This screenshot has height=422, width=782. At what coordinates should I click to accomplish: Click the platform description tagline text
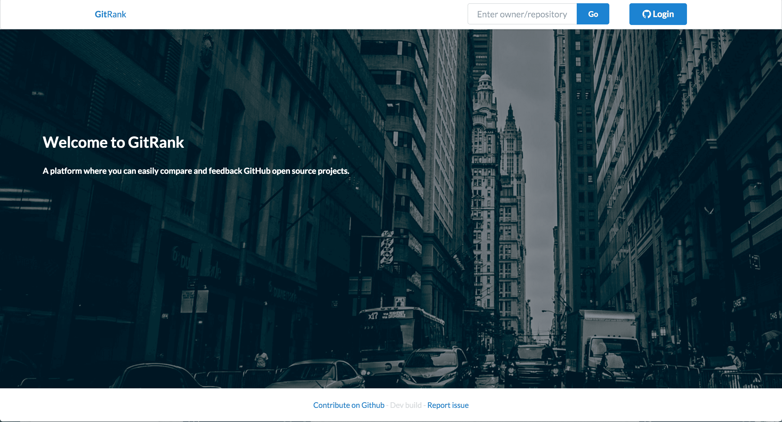[196, 171]
